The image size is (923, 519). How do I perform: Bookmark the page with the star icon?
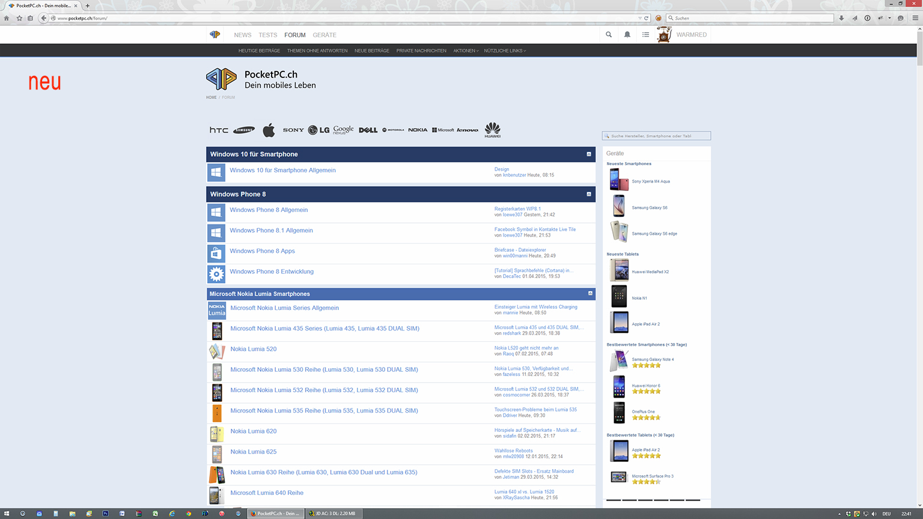pos(19,18)
